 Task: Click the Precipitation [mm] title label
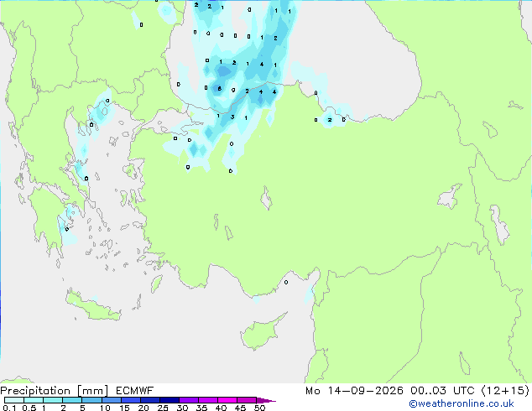[55, 391]
